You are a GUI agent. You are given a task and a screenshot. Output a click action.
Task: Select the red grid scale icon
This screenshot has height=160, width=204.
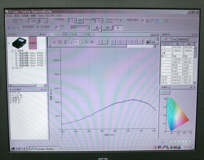pyautogui.click(x=60, y=42)
